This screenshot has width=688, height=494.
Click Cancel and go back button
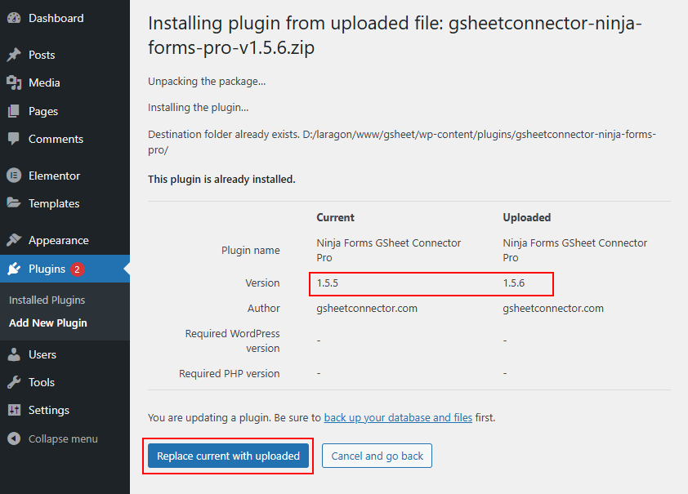point(377,456)
